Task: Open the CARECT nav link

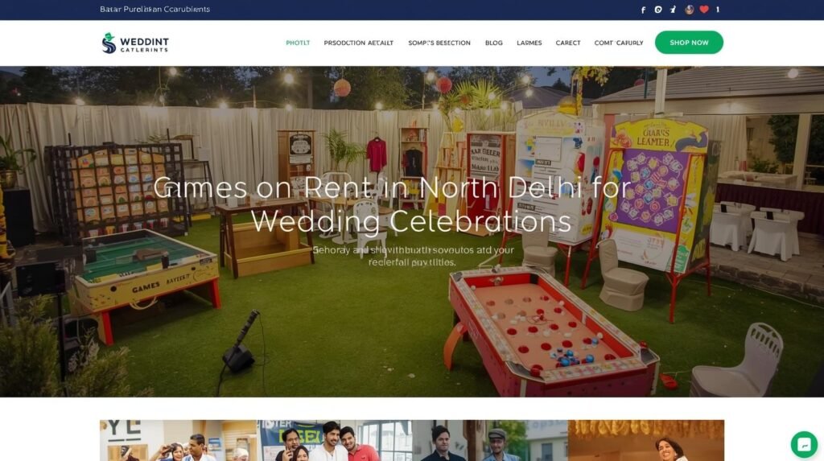Action: tap(568, 43)
